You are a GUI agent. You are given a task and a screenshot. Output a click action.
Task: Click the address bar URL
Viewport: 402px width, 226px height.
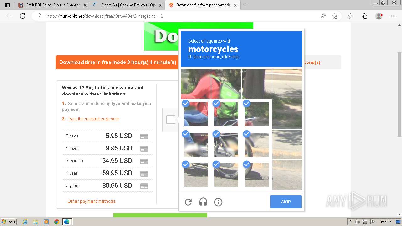[105, 16]
